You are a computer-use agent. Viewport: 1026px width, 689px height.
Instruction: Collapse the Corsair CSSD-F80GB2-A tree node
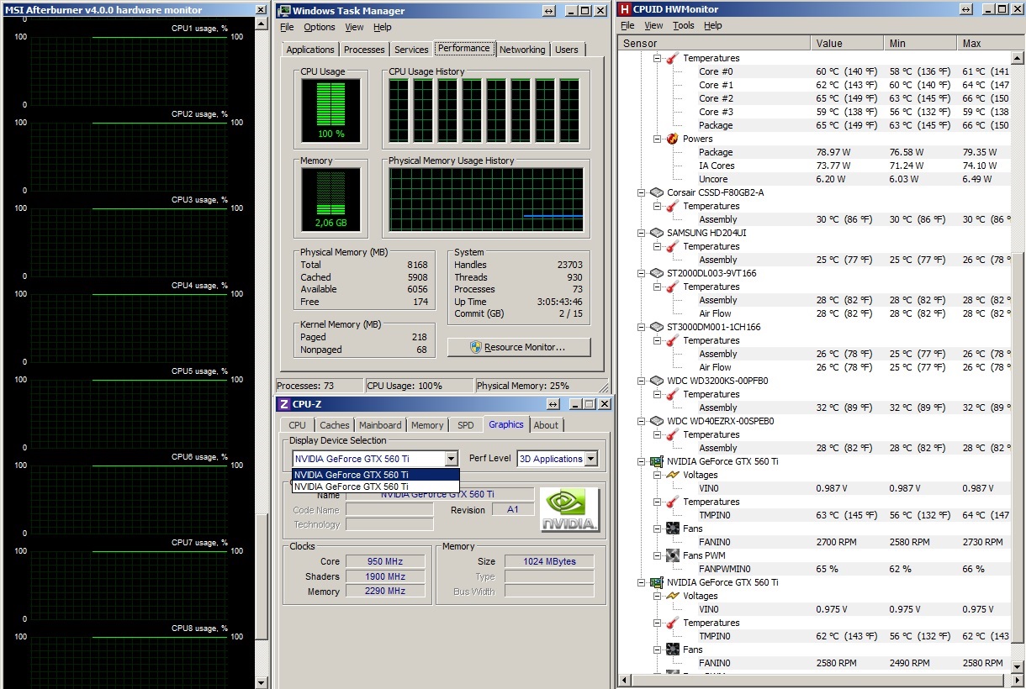[642, 192]
